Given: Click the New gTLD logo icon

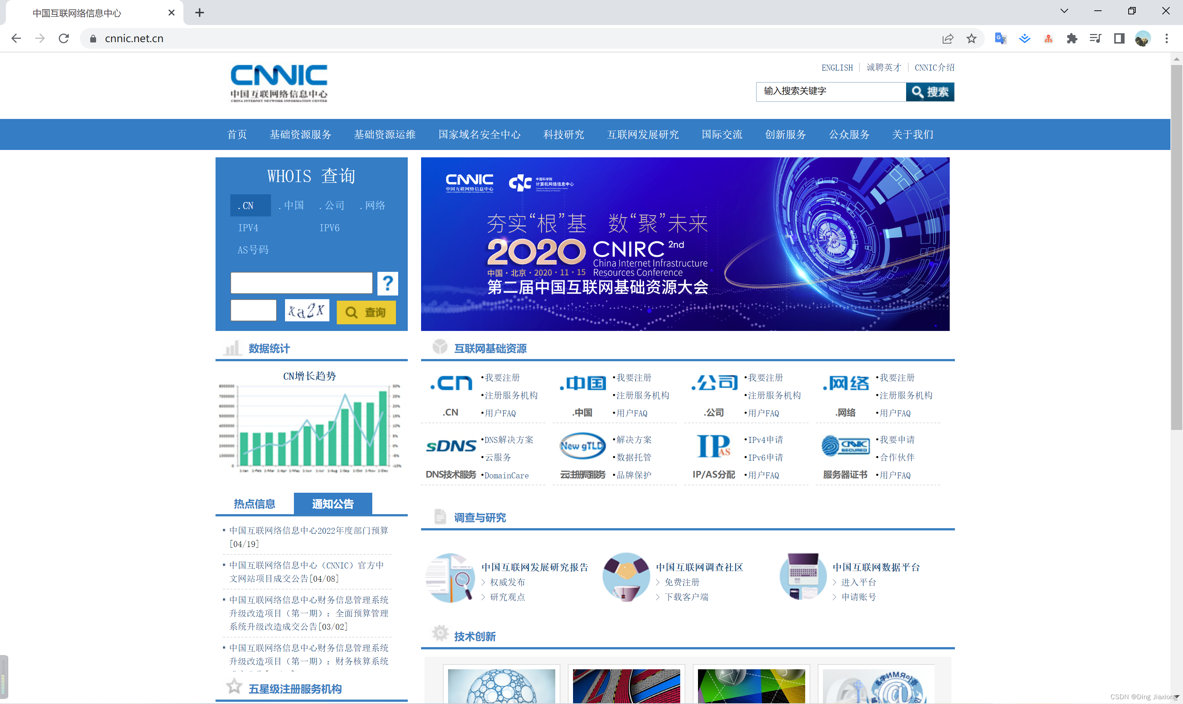Looking at the screenshot, I should coord(583,446).
